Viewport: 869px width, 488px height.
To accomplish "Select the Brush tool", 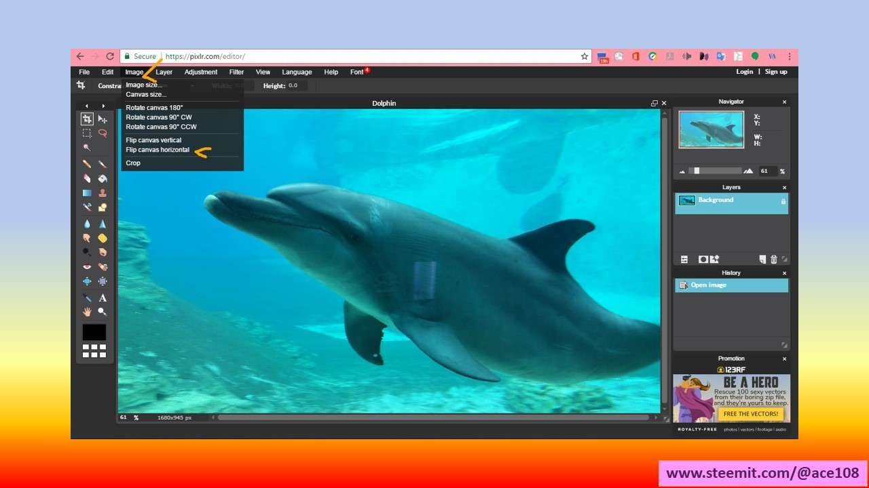I will (103, 164).
